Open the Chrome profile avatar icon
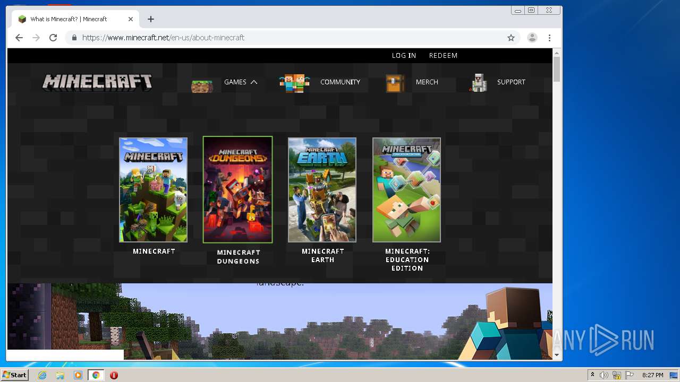The height and width of the screenshot is (382, 680). [532, 38]
